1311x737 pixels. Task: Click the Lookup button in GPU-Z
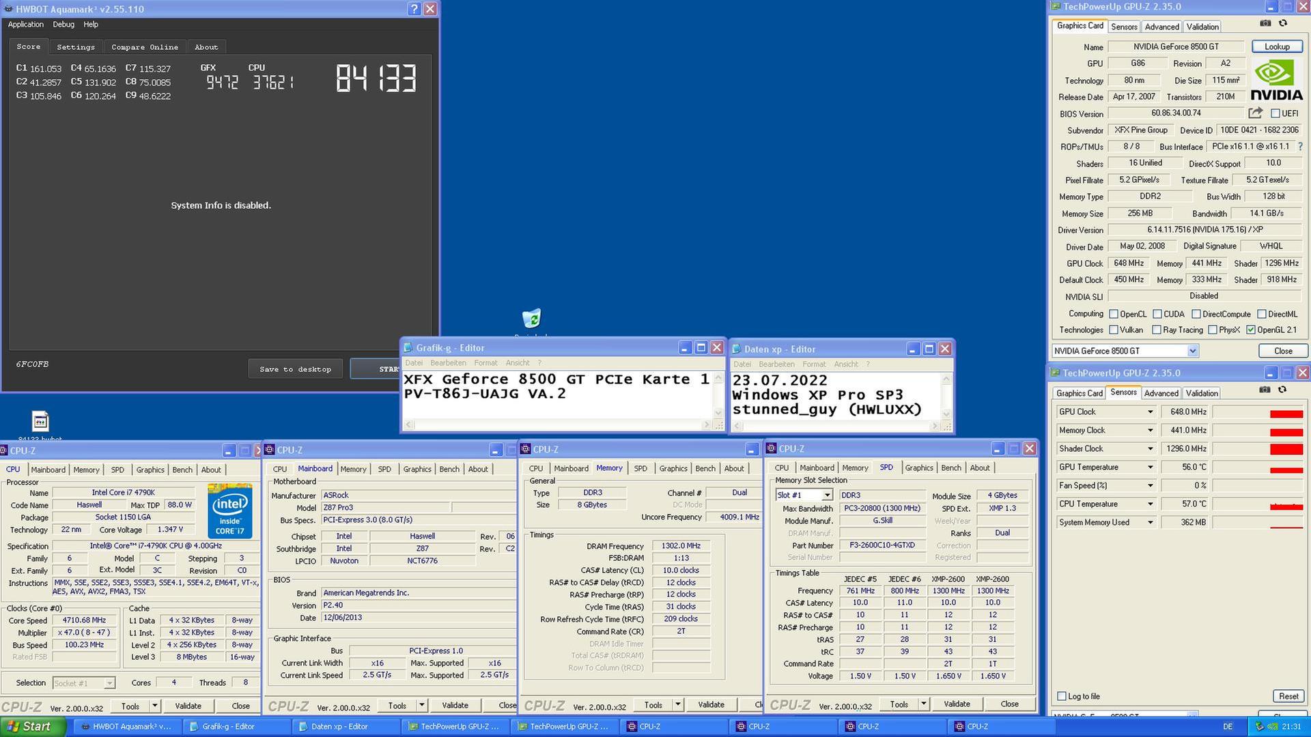(1277, 47)
